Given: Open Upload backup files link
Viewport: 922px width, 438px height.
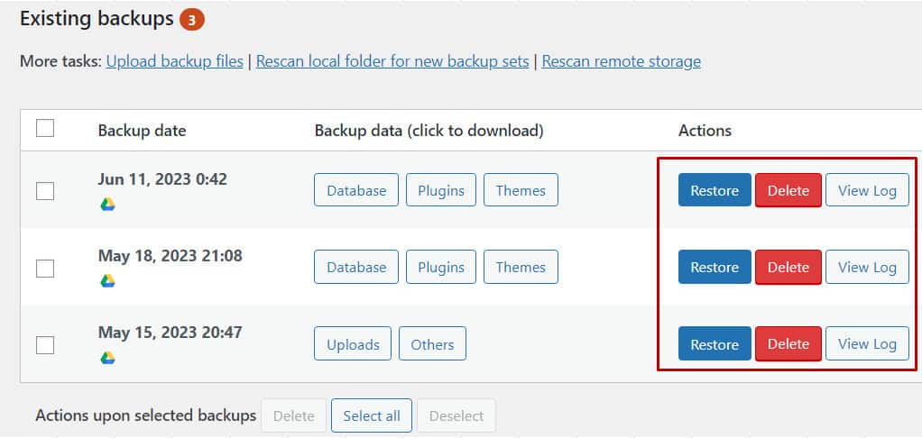Looking at the screenshot, I should [175, 61].
